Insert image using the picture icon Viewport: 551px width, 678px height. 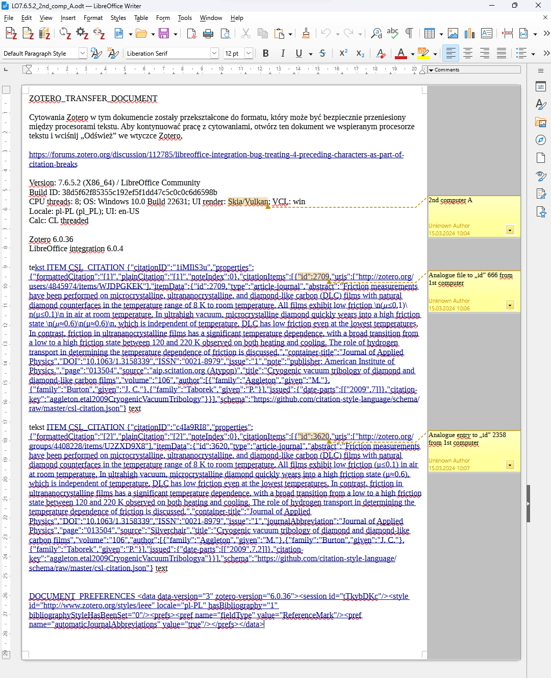453,34
